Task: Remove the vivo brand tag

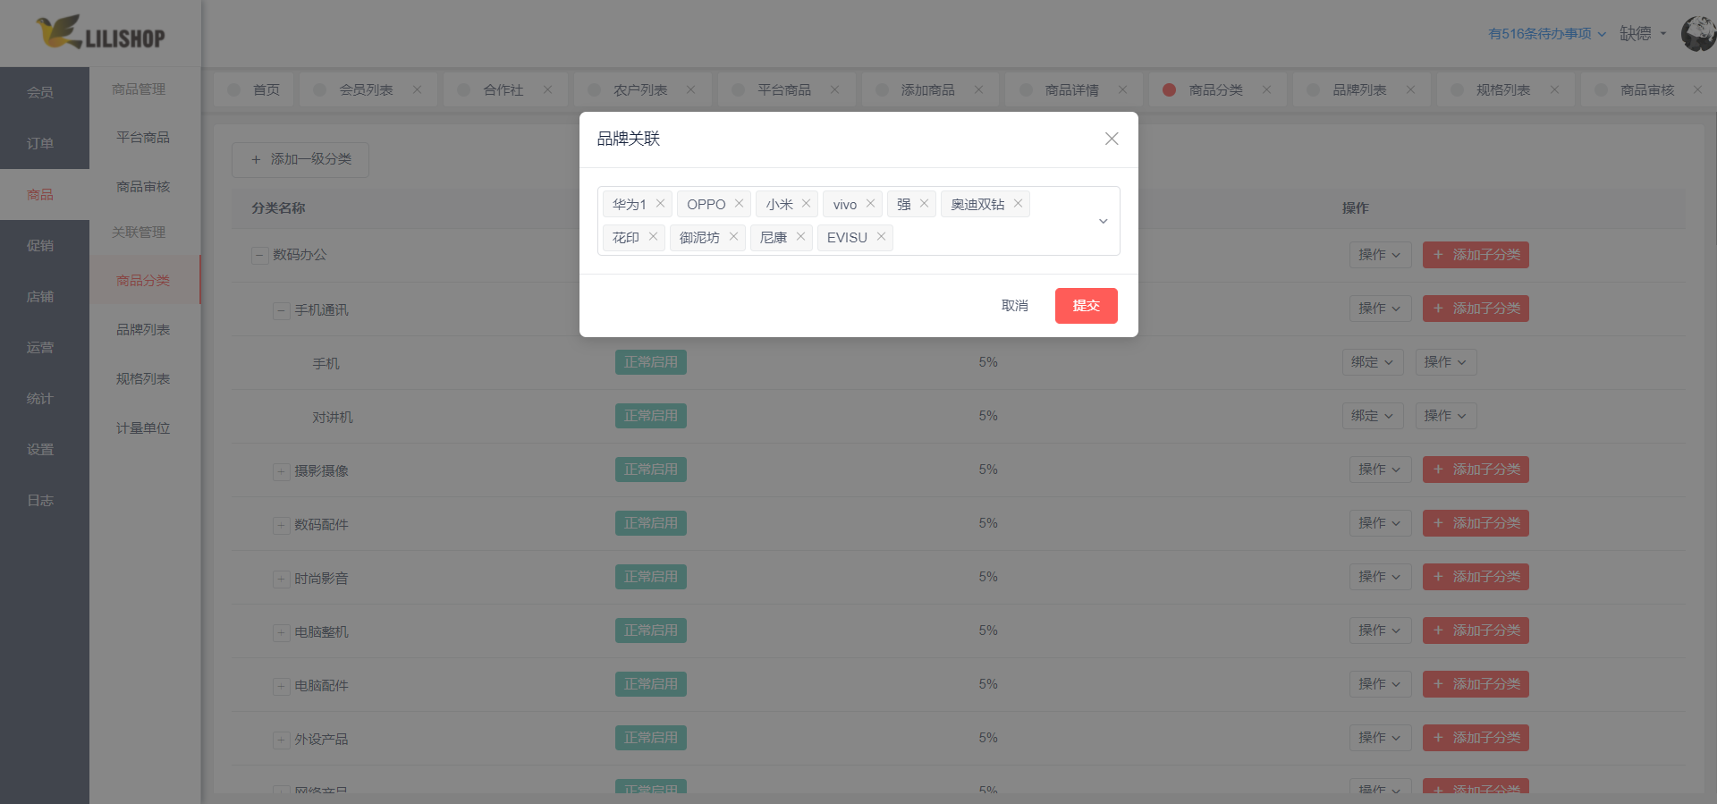Action: [870, 204]
